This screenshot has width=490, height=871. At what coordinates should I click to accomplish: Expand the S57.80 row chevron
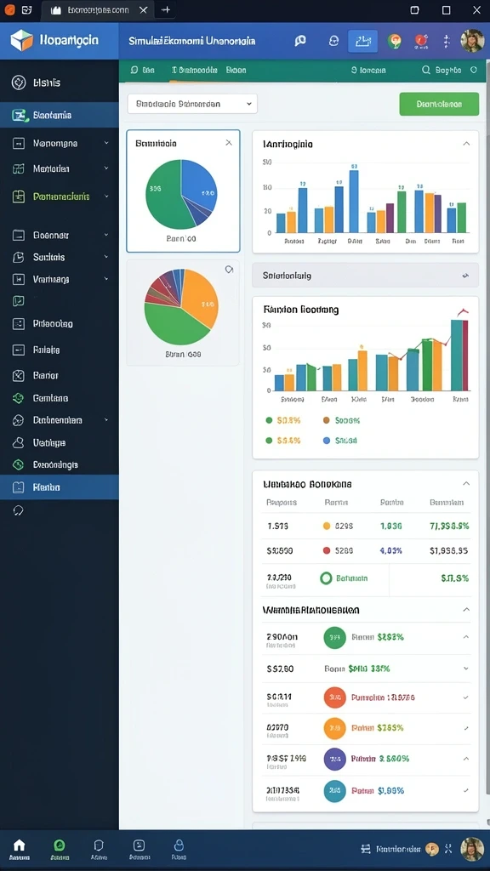[x=466, y=669]
